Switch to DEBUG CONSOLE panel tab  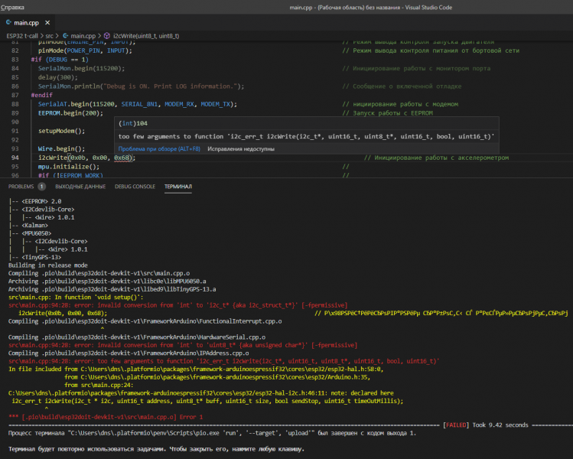135,187
